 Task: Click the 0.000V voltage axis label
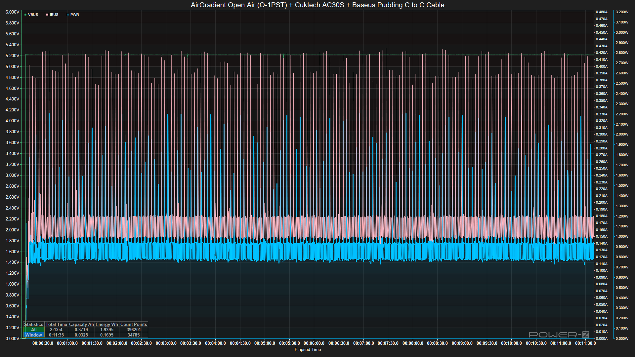tap(12, 338)
